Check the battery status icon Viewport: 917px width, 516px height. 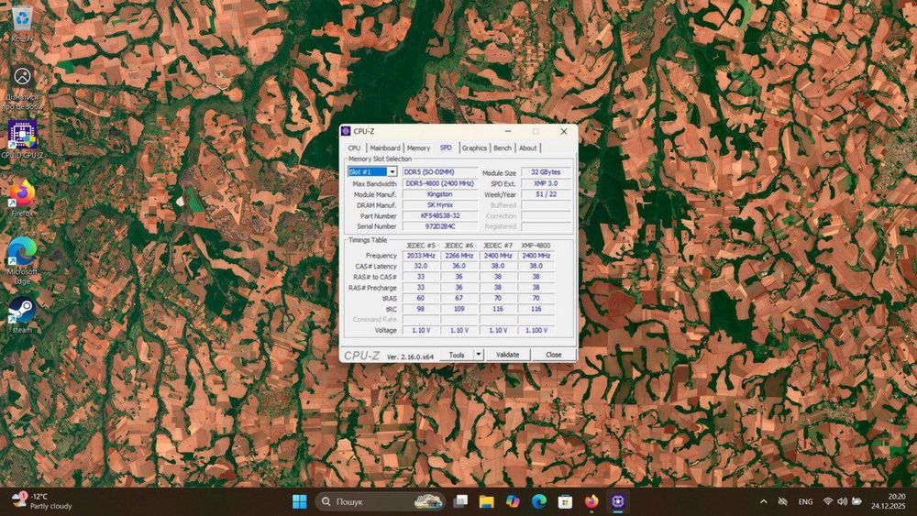pyautogui.click(x=856, y=501)
